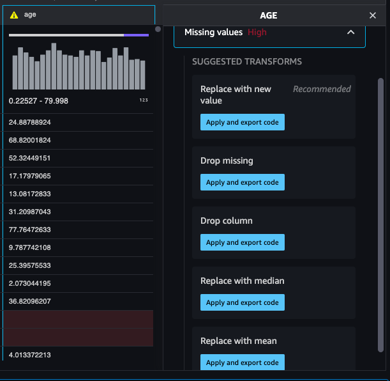The image size is (390, 381).
Task: Click the 123 numeric type icon
Action: (144, 100)
